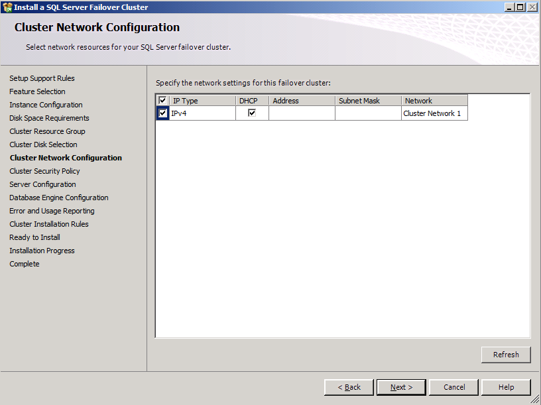The image size is (541, 405).
Task: Close the installer window
Action: (532, 7)
